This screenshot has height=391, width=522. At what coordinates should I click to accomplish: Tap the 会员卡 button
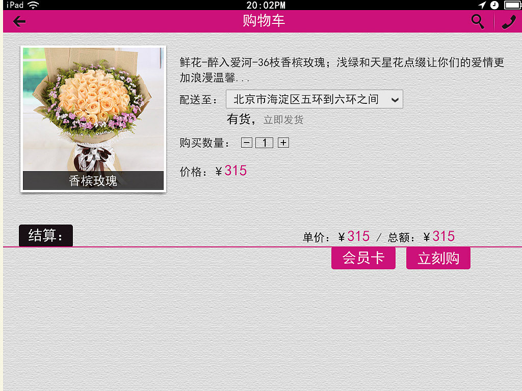(363, 258)
